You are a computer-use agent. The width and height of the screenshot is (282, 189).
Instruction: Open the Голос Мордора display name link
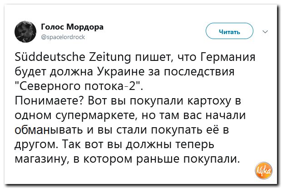tap(72, 27)
